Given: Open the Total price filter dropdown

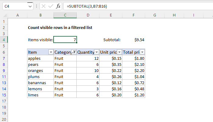Looking at the screenshot, I should (142, 52).
